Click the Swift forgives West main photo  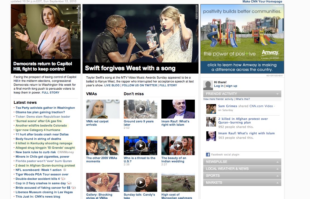tap(141, 33)
